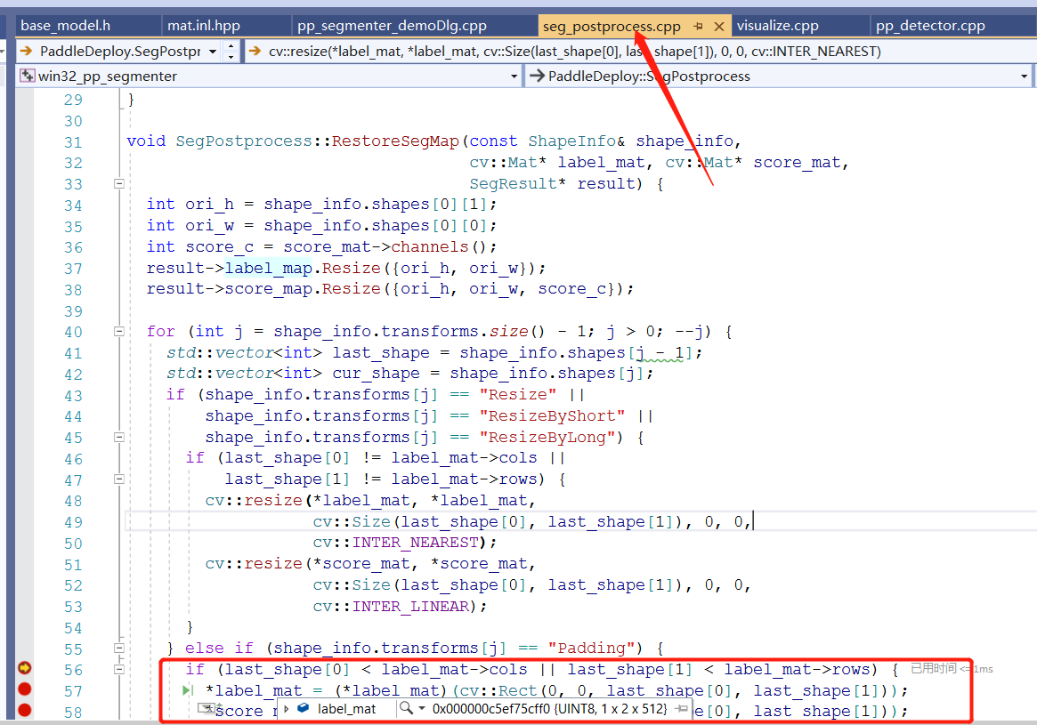Collapse the RestoreSegMap function body
1037x725 pixels.
pos(119,182)
